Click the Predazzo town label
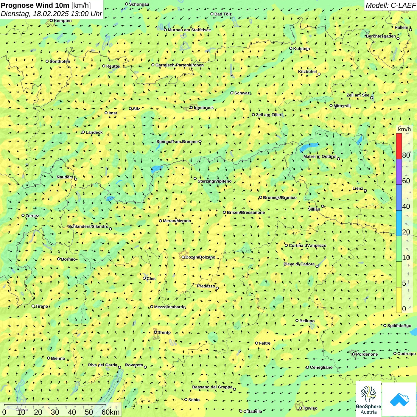Viewport: 417px width, 417px height. pyautogui.click(x=206, y=286)
